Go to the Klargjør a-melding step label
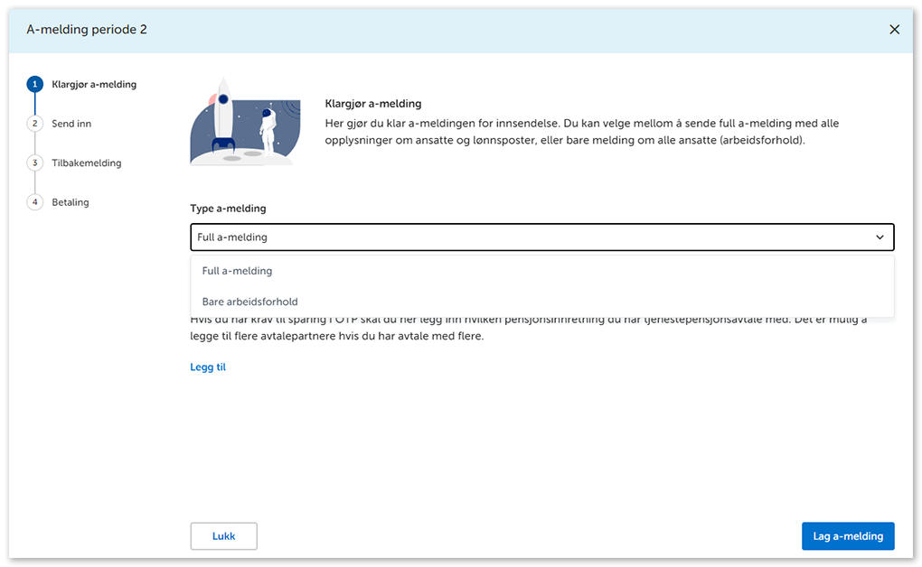The image size is (922, 567). [94, 84]
